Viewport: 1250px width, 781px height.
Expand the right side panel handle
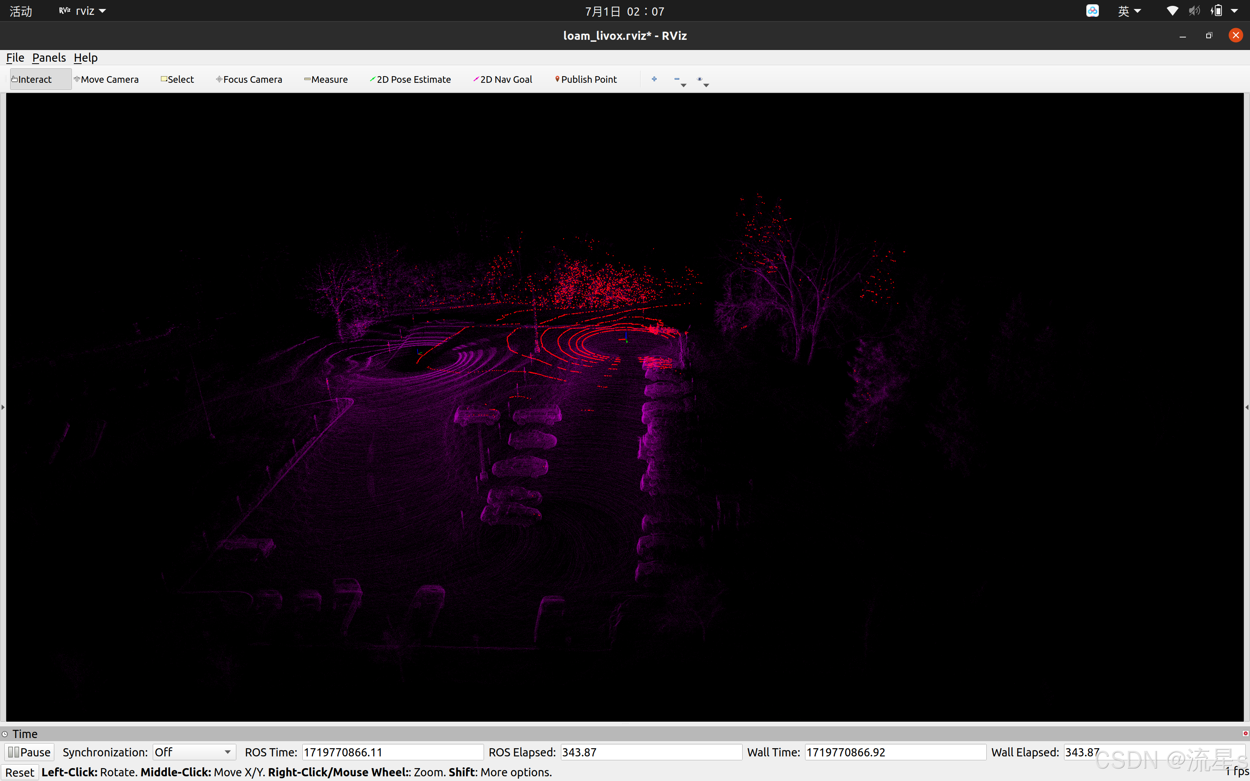click(1247, 407)
